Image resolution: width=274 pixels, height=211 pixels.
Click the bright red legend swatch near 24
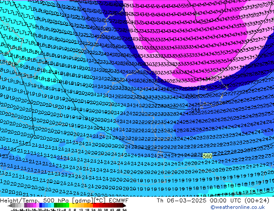click(x=94, y=205)
